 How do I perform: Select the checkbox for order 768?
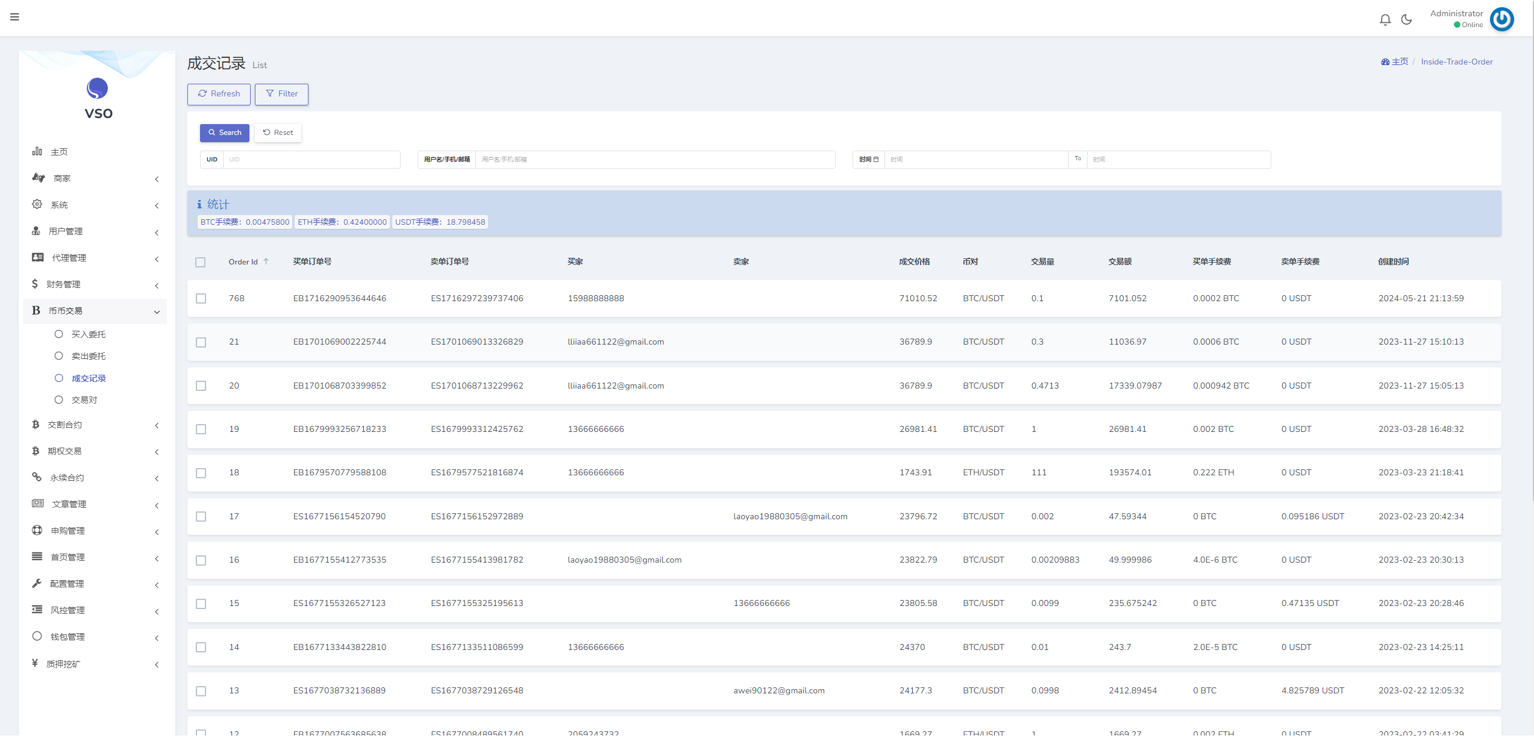point(201,299)
